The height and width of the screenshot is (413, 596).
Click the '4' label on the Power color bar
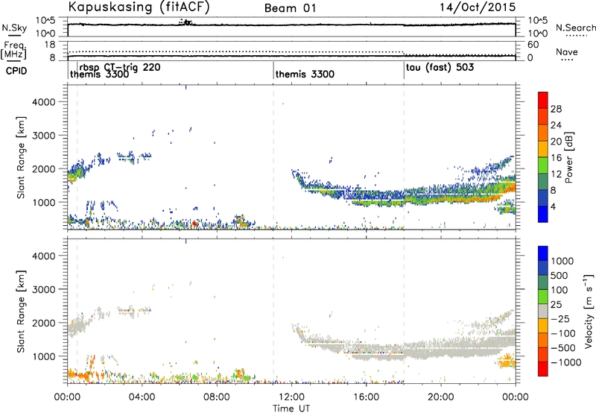click(554, 207)
